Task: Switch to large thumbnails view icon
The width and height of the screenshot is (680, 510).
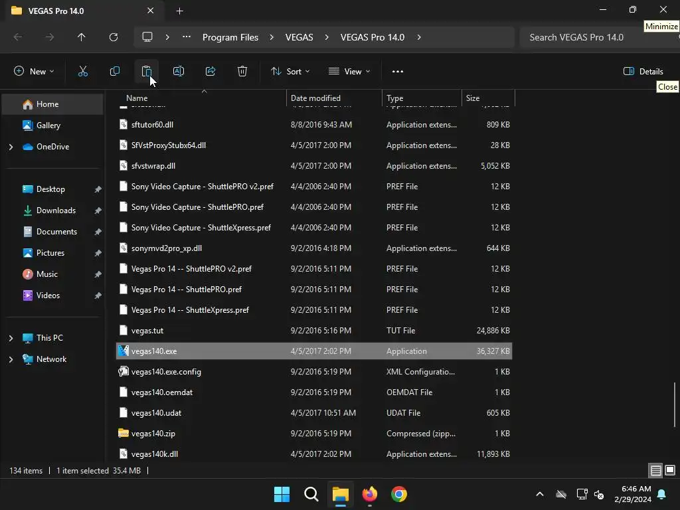Action: point(670,471)
